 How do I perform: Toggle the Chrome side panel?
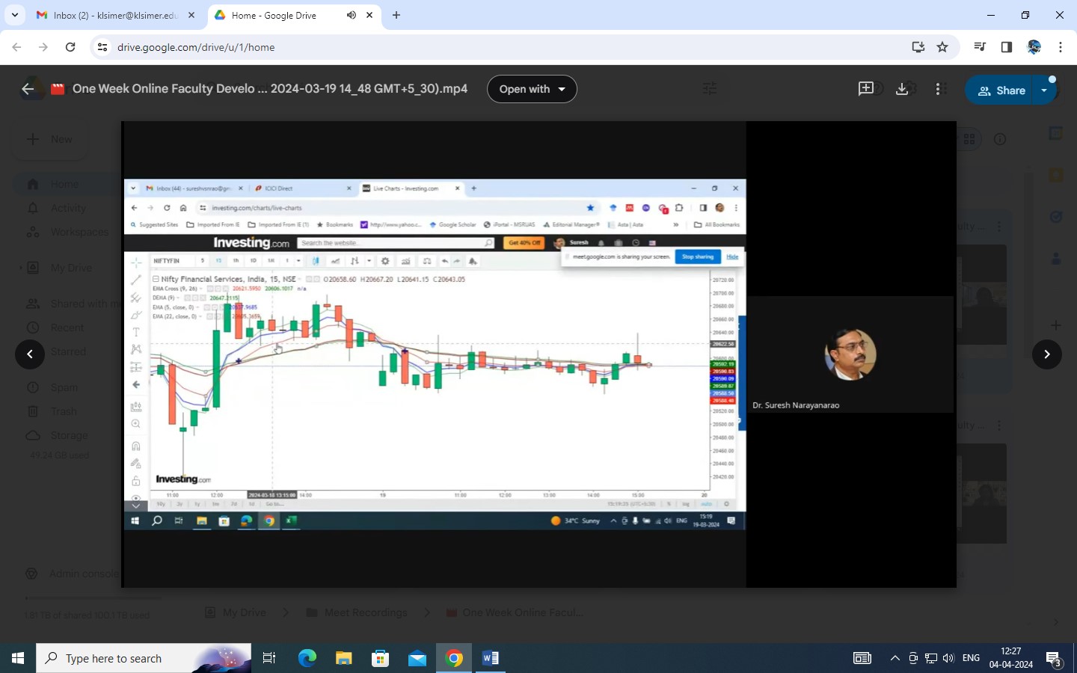click(x=1007, y=47)
